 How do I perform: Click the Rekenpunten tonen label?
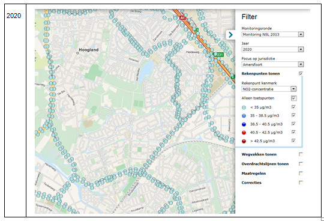click(260, 74)
